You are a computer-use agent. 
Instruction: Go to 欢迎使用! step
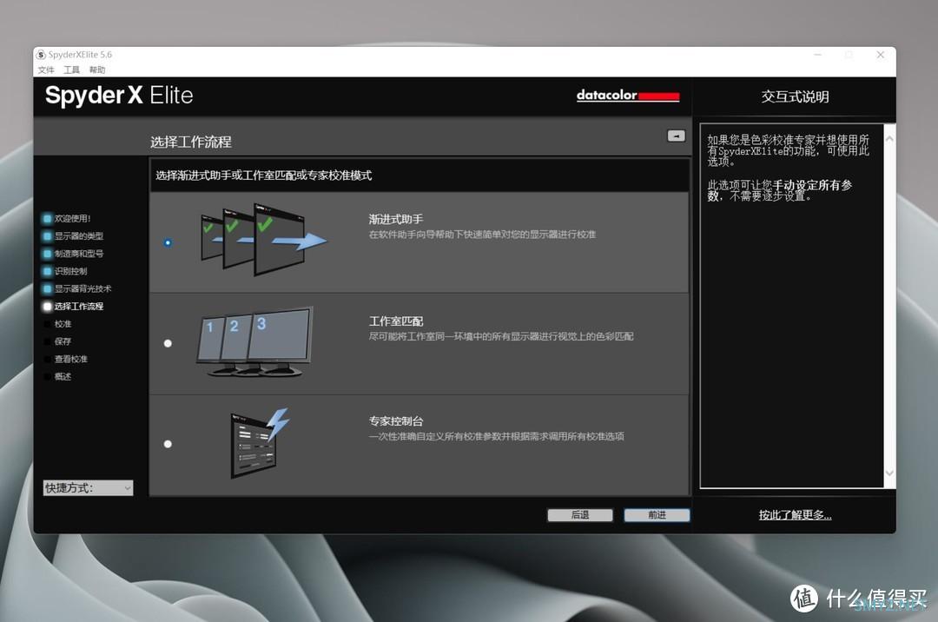pyautogui.click(x=67, y=218)
